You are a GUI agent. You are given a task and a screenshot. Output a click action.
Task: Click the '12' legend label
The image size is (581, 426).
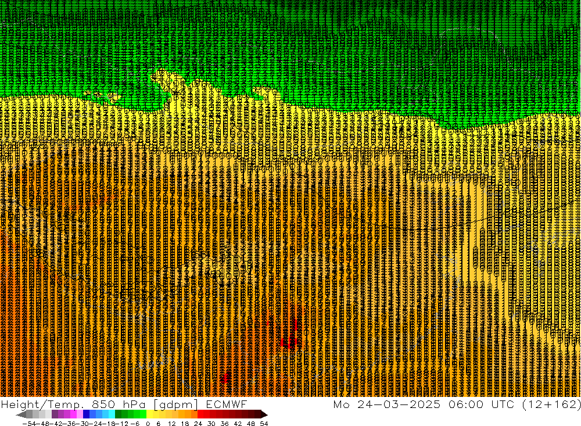click(x=172, y=424)
